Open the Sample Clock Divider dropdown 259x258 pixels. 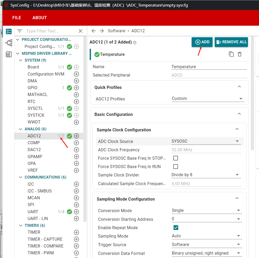click(206, 175)
